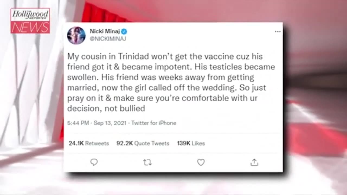Click the 5:44 PM timestamp
This screenshot has width=347, height=195.
pyautogui.click(x=78, y=123)
